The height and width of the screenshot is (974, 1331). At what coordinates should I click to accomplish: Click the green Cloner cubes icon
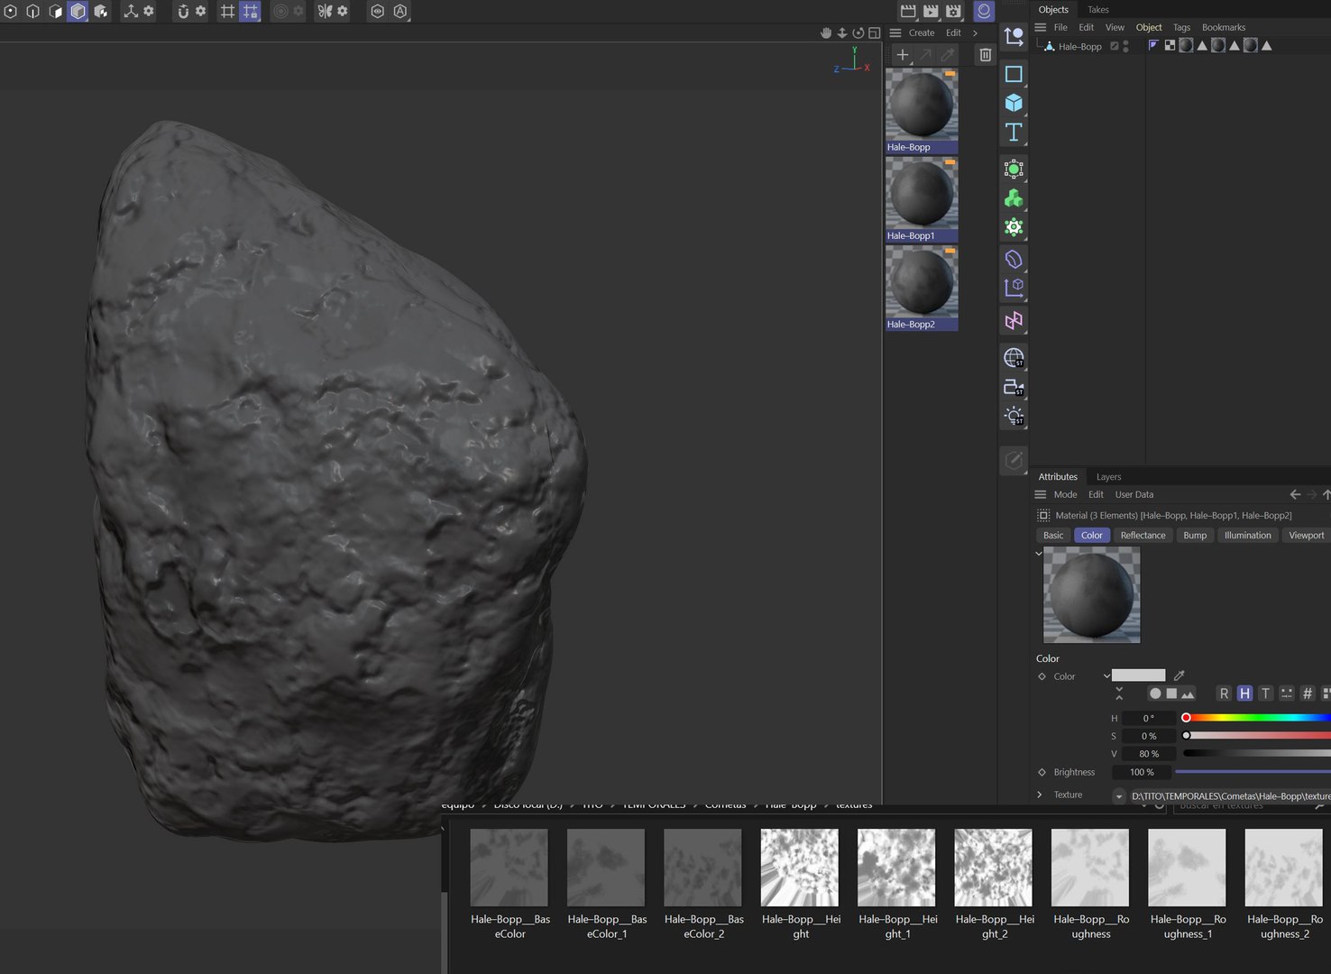pyautogui.click(x=1014, y=198)
